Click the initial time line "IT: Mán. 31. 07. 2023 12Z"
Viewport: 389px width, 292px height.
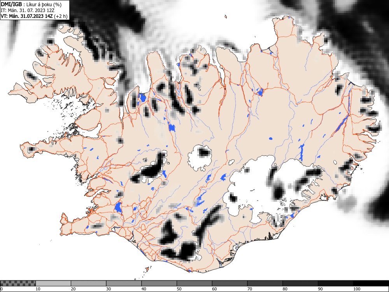click(28, 11)
